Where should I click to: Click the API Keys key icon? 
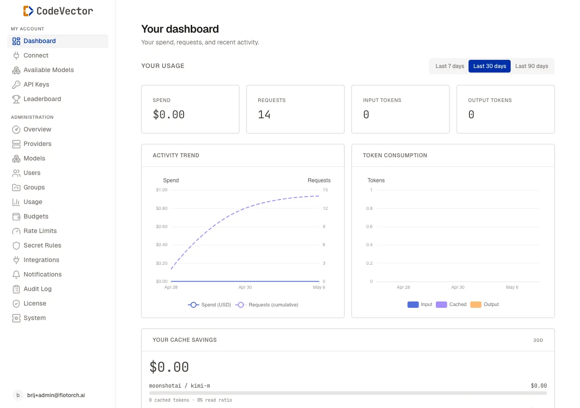[x=16, y=85]
